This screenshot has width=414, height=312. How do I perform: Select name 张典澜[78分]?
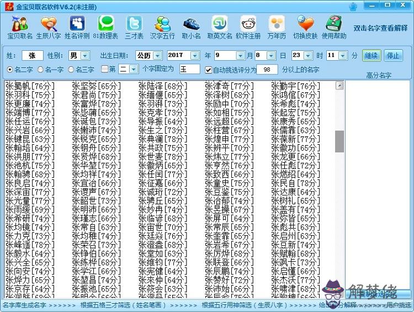point(163,139)
